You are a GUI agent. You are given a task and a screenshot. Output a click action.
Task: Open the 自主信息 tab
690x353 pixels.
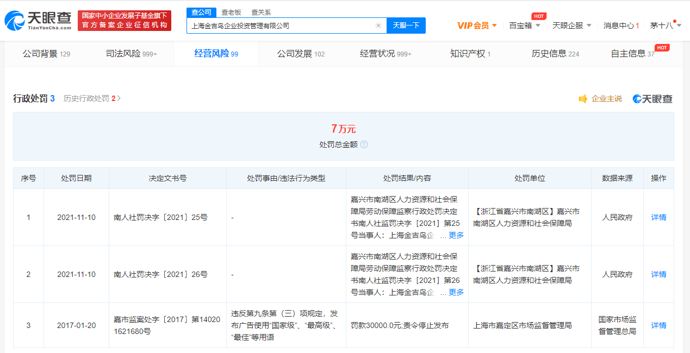(x=633, y=54)
